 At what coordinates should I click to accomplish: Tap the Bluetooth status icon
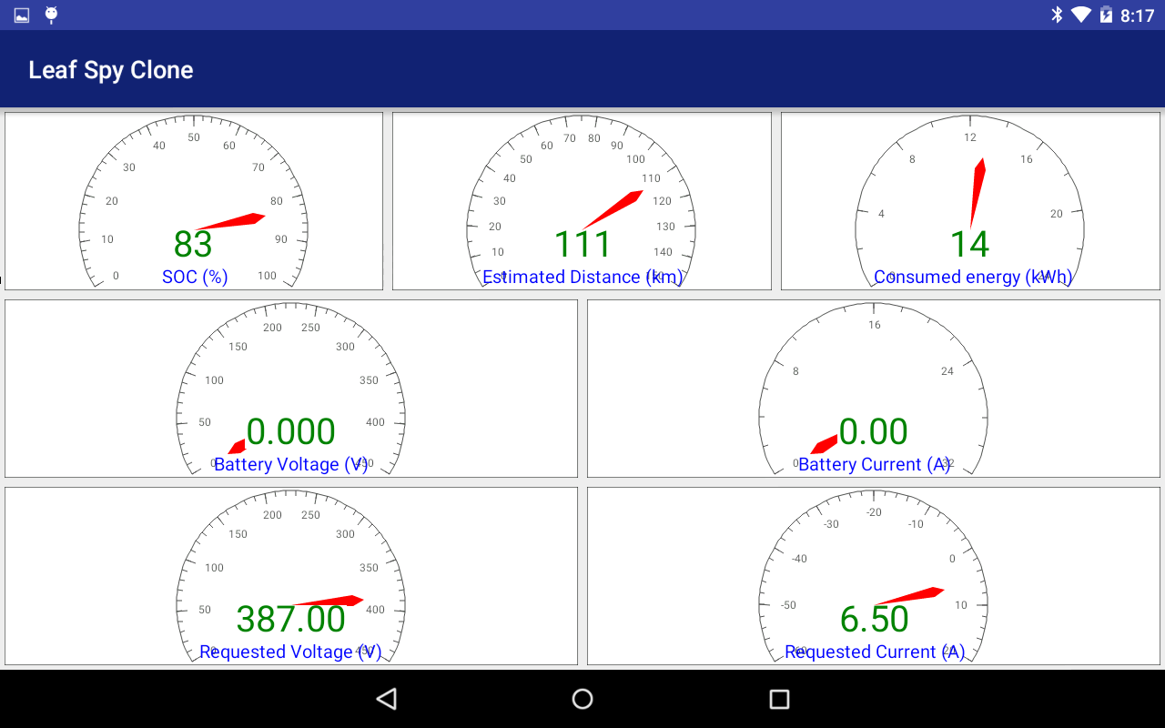tap(1057, 15)
